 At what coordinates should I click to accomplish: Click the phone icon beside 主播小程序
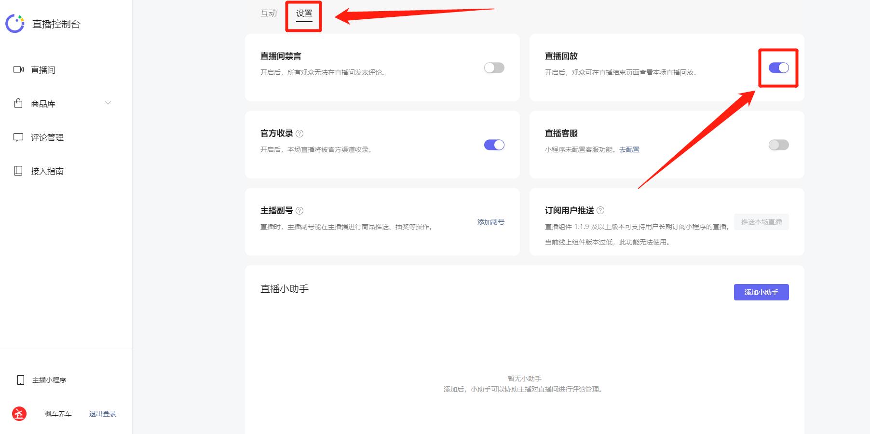pyautogui.click(x=21, y=380)
